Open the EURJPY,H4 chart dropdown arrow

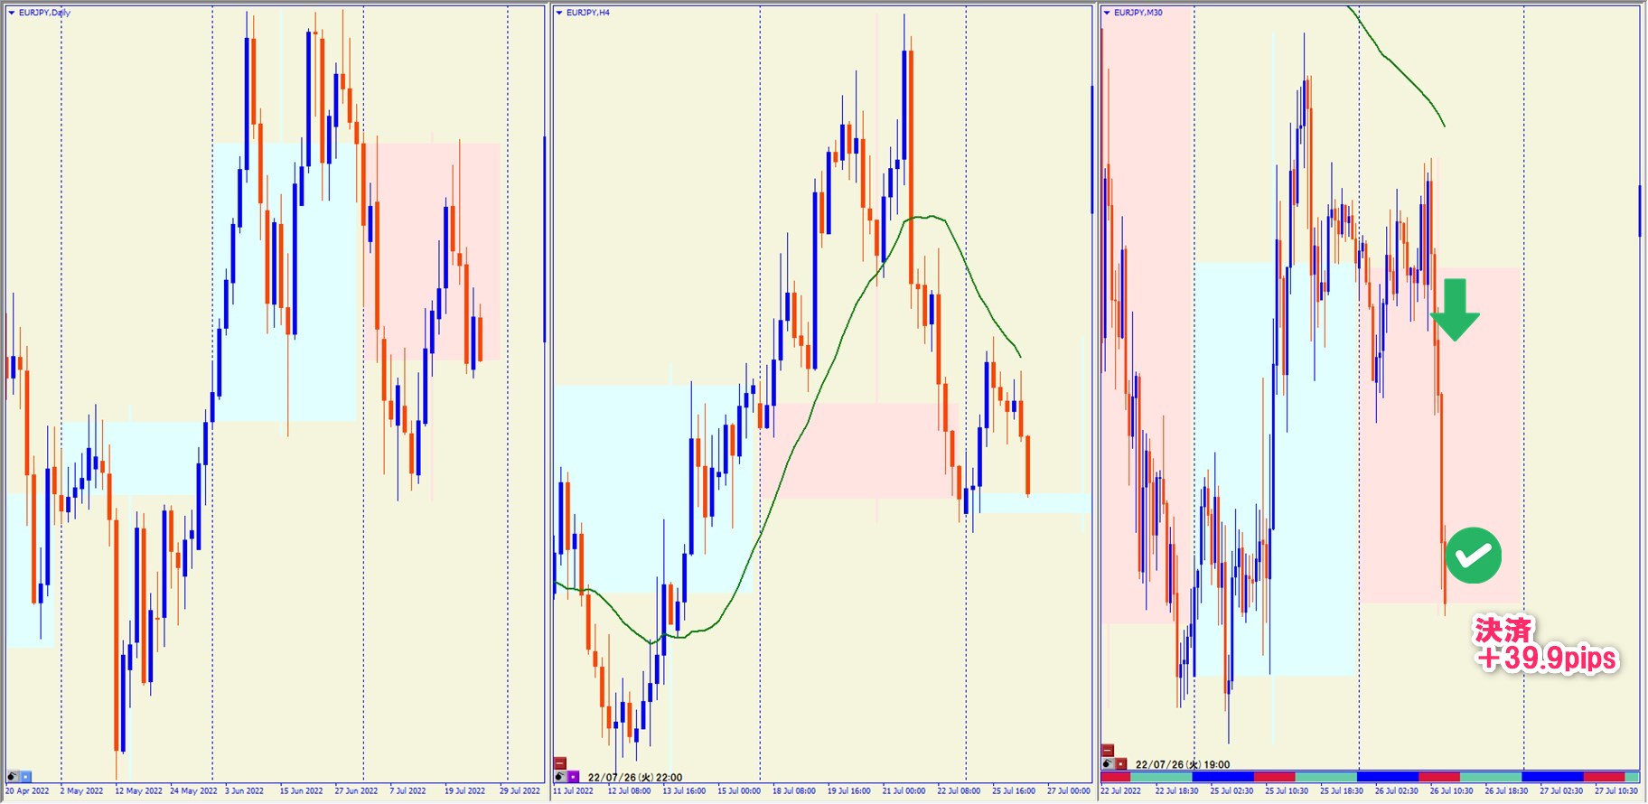(x=558, y=13)
